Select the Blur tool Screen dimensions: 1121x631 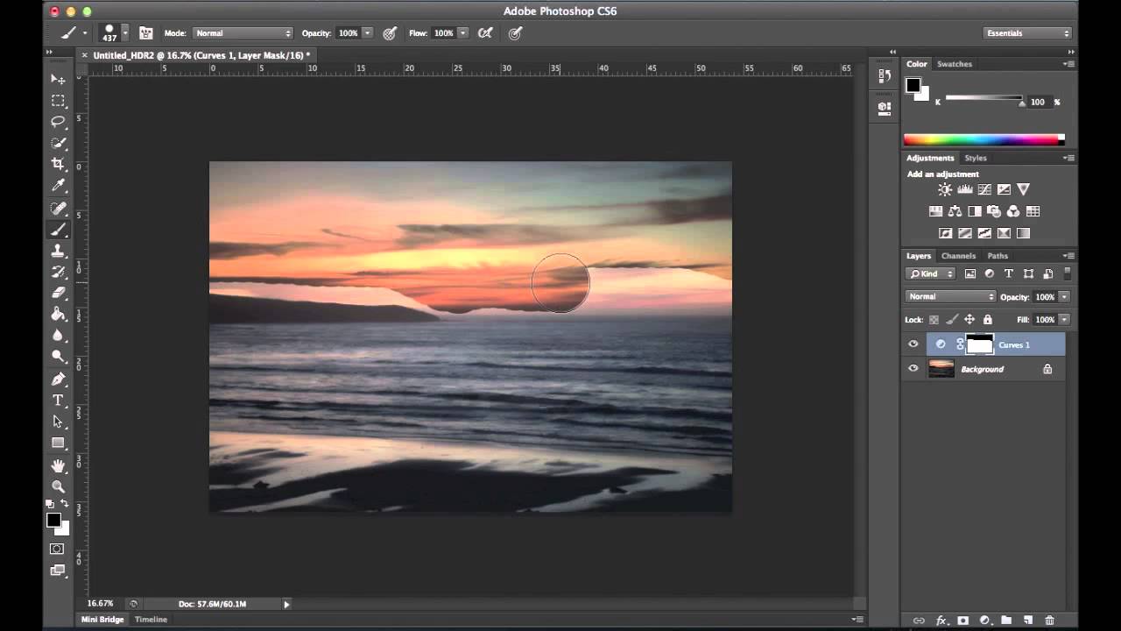tap(58, 335)
